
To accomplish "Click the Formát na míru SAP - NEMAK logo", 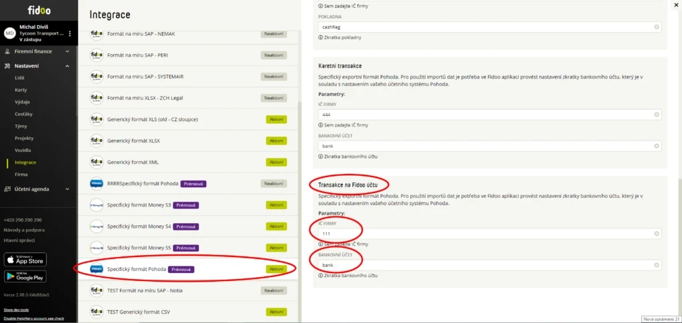I will [x=97, y=34].
